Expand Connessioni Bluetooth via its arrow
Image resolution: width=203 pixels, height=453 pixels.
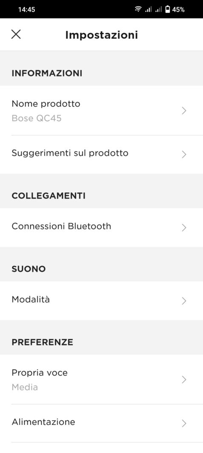tap(184, 228)
